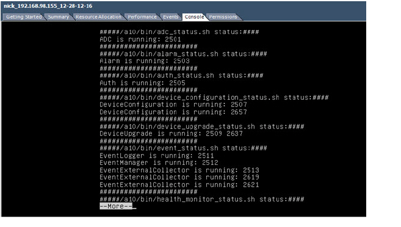Click the device_upgrade_status.sh status header line
Image resolution: width=401 pixels, height=227 pixels.
click(x=202, y=127)
